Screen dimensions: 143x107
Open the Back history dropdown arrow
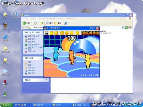tap(31, 23)
